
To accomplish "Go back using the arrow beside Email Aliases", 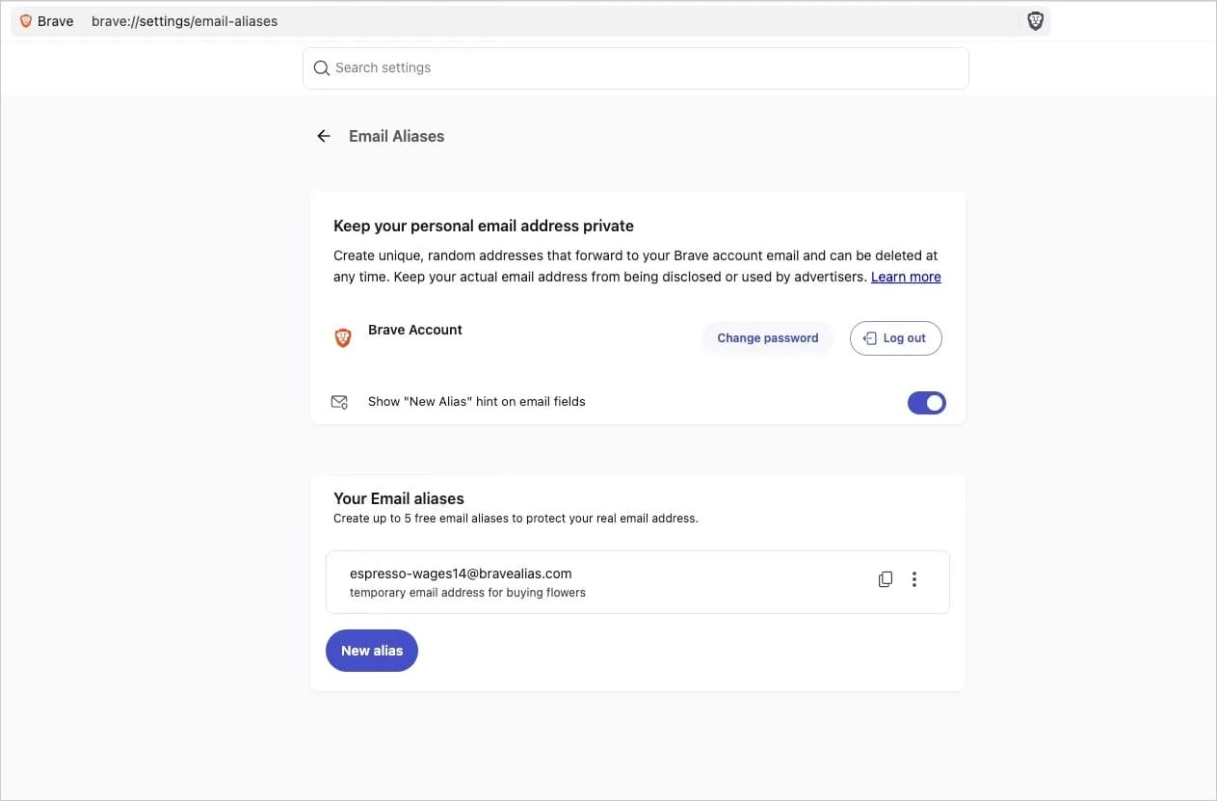I will [x=324, y=136].
